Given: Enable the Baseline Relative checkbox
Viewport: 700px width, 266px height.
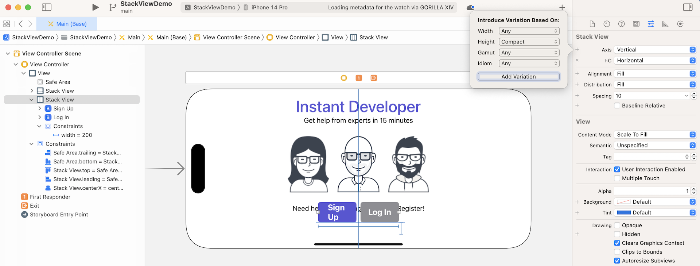Looking at the screenshot, I should pos(617,106).
